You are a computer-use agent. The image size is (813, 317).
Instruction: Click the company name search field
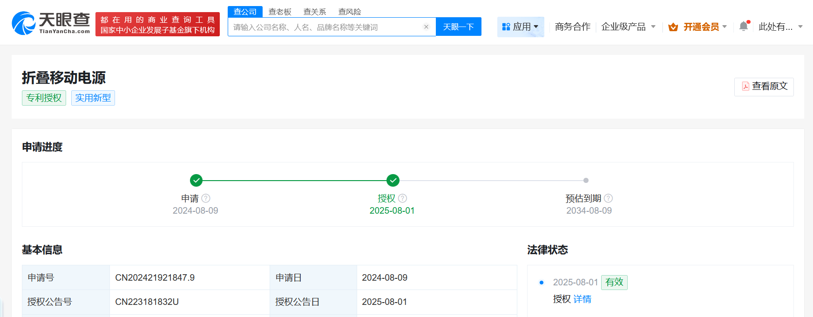326,27
